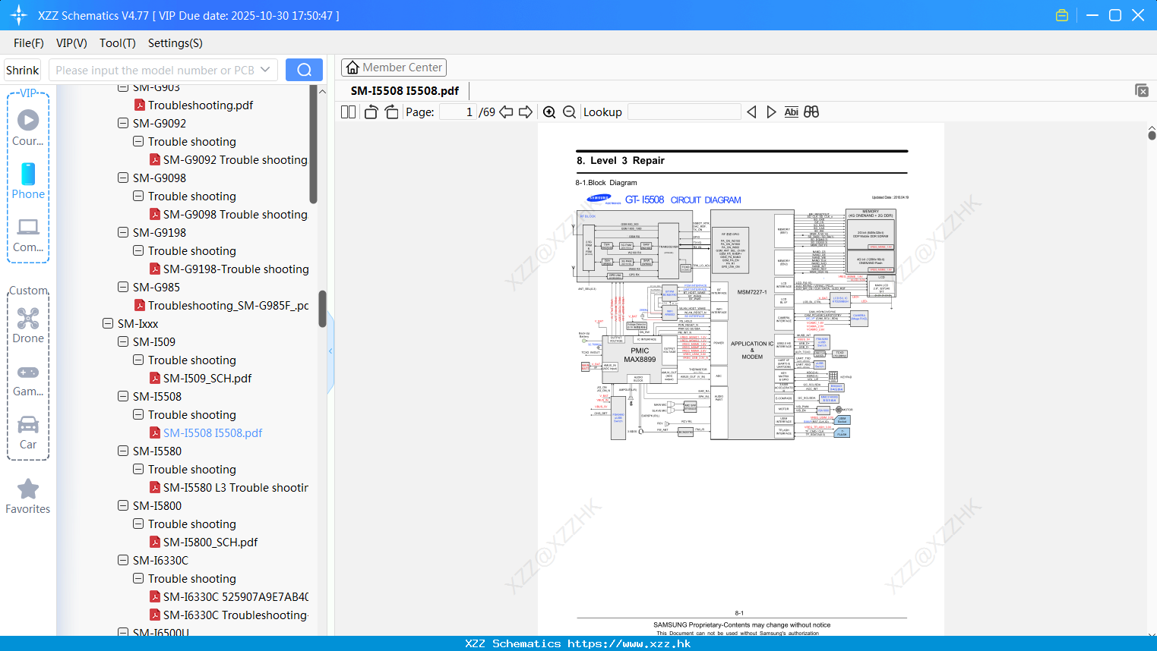The image size is (1157, 651).
Task: Open Troubleshooting_SM-G985F file
Action: point(222,305)
